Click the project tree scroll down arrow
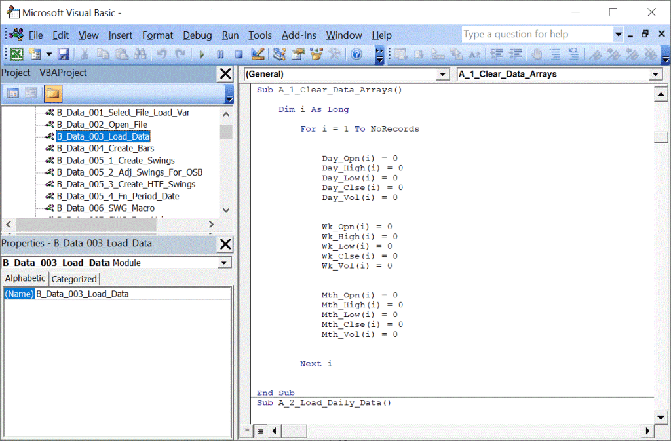Screen dimensions: 671x441 226,210
